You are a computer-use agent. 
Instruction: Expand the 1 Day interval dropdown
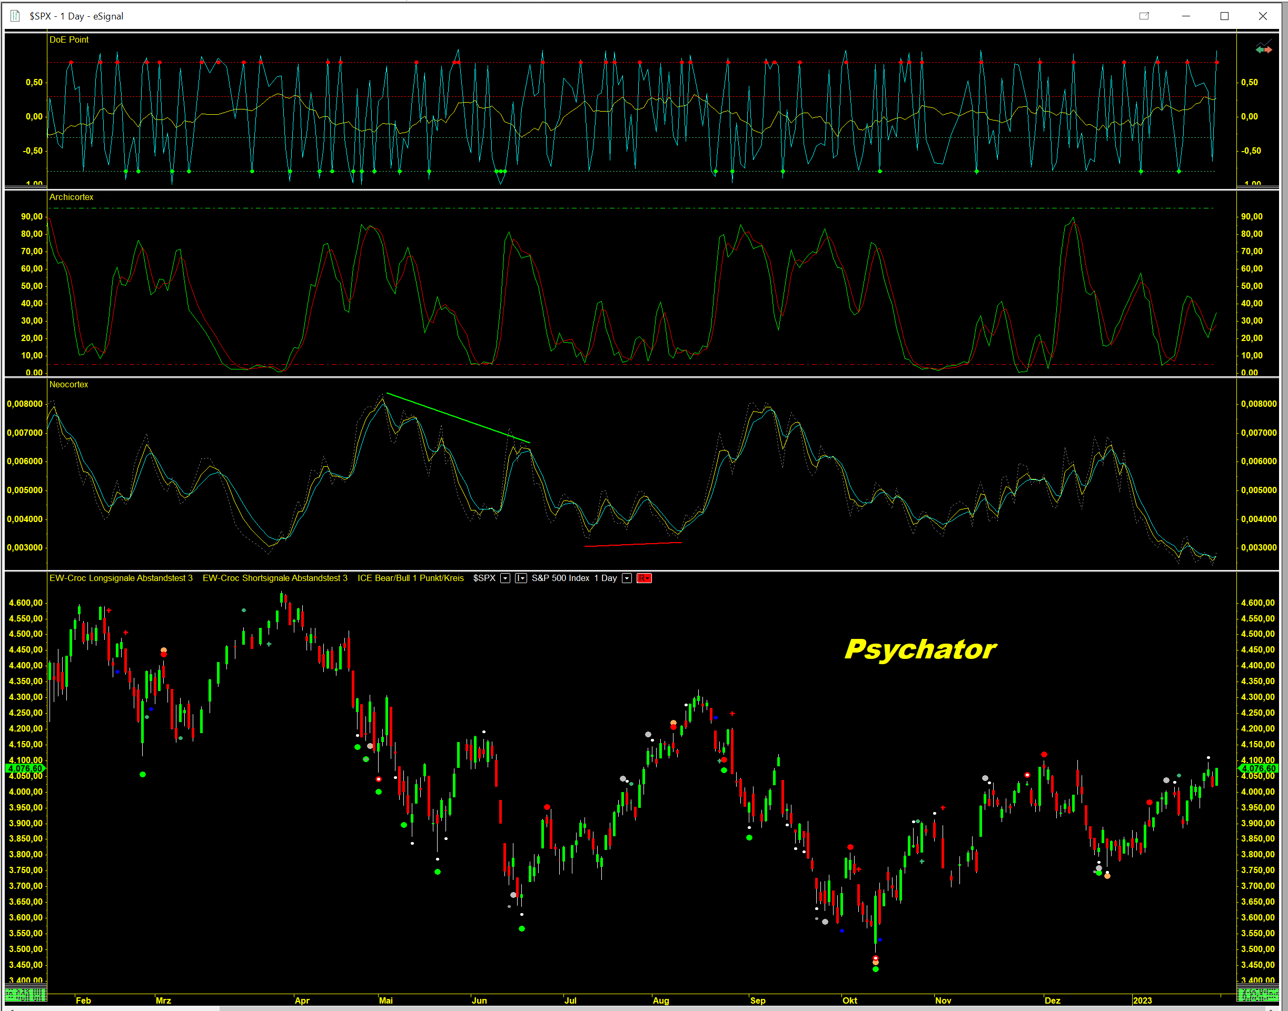627,578
